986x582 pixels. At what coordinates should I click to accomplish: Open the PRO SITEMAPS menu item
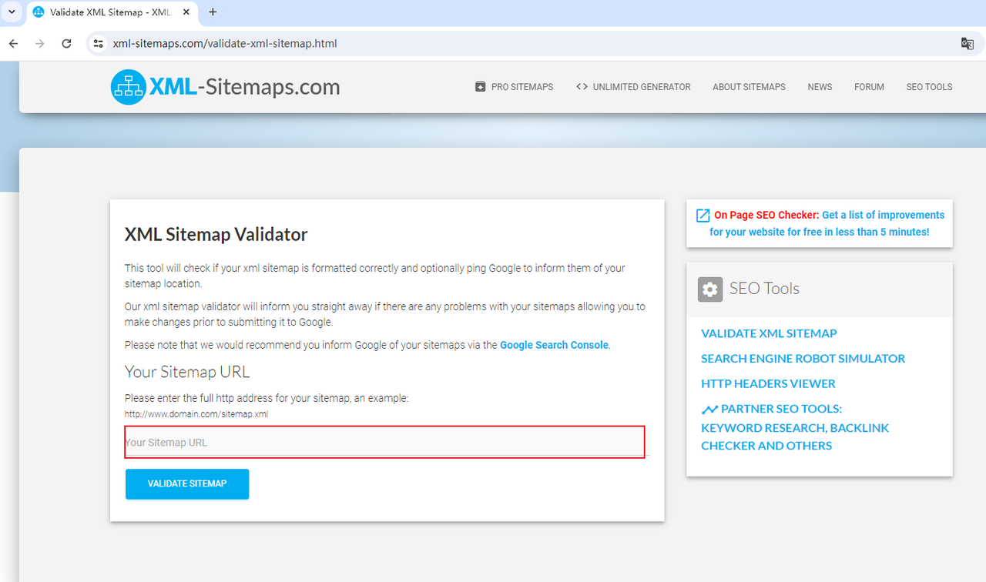click(x=514, y=87)
